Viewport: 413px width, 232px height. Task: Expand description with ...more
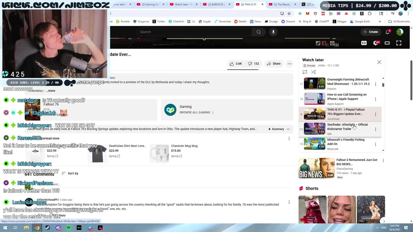pyautogui.click(x=50, y=91)
